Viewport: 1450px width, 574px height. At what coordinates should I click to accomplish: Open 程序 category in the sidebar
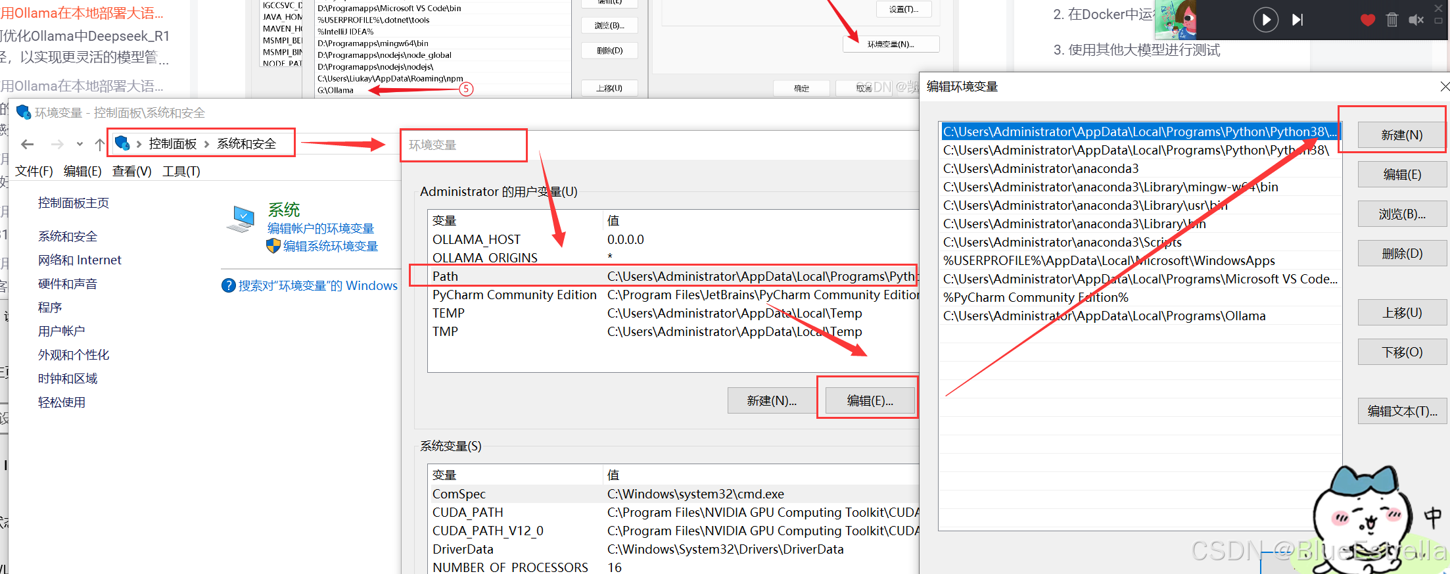[x=50, y=308]
